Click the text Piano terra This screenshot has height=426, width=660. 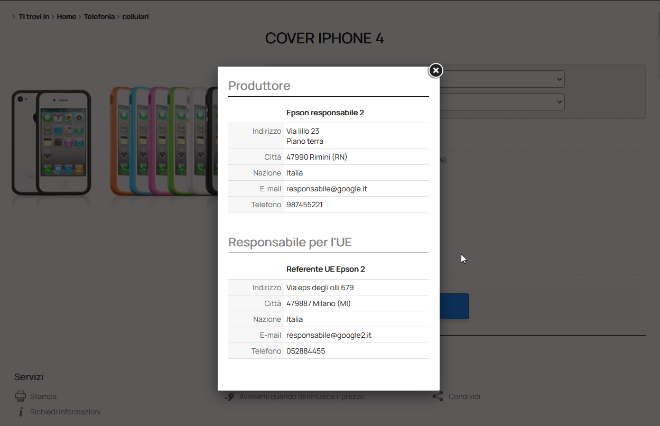(305, 141)
